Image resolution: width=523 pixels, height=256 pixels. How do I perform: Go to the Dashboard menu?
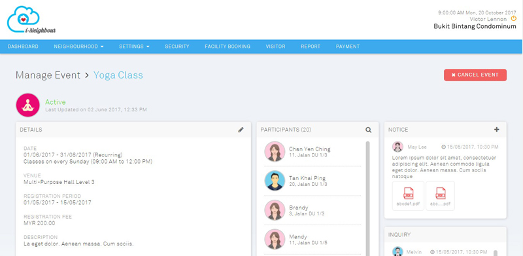coord(23,46)
